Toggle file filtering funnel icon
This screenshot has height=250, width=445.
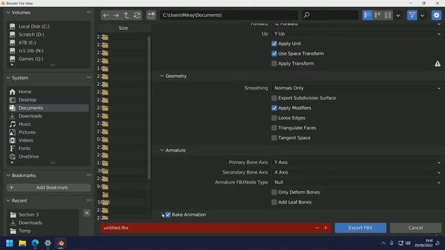tap(412, 15)
